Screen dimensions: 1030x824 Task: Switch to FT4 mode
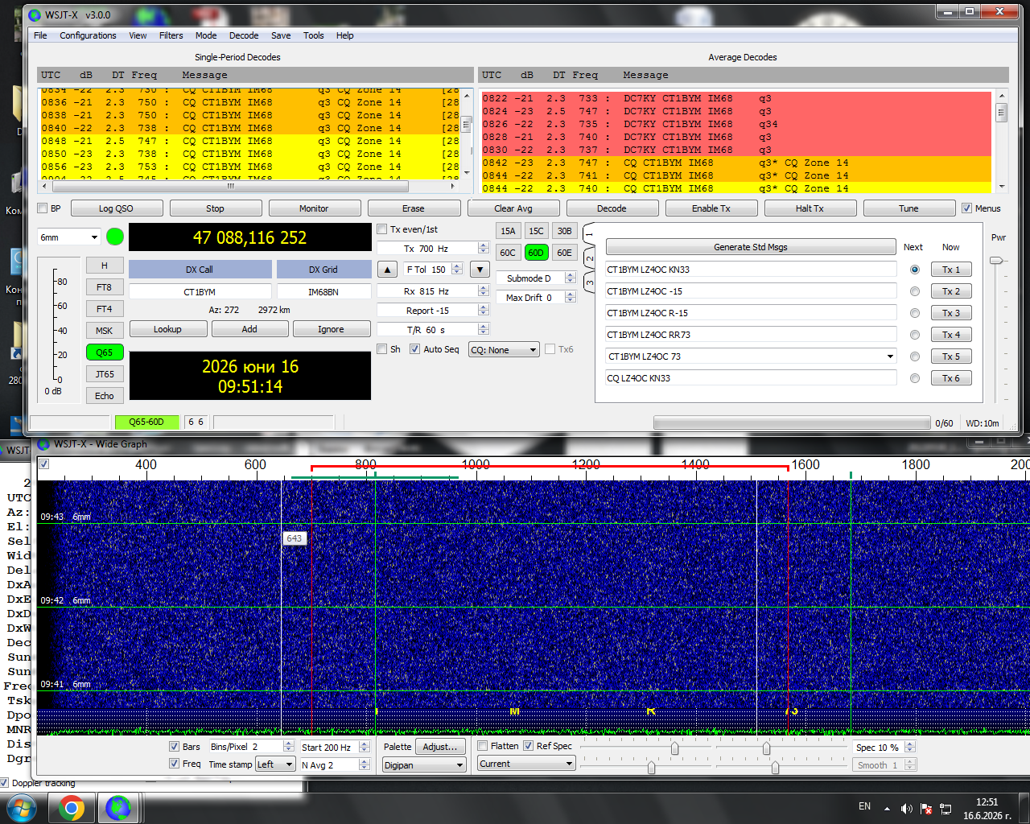point(105,309)
